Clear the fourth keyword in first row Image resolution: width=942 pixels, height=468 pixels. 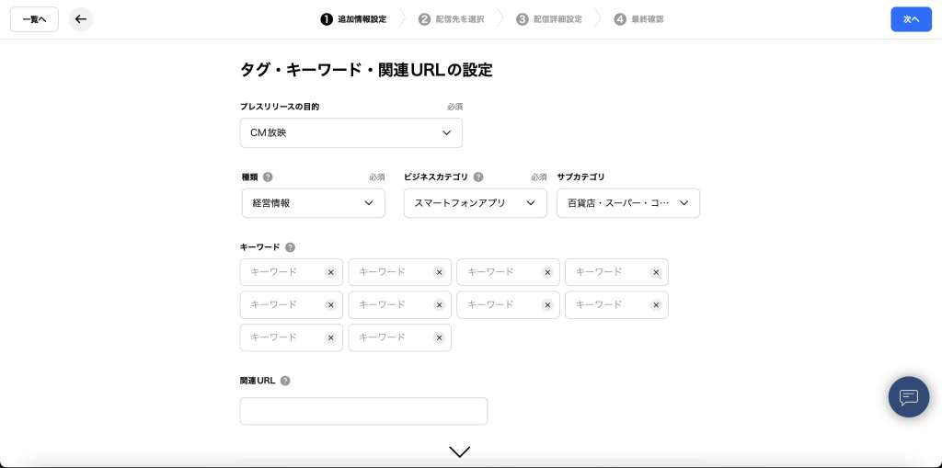click(656, 272)
